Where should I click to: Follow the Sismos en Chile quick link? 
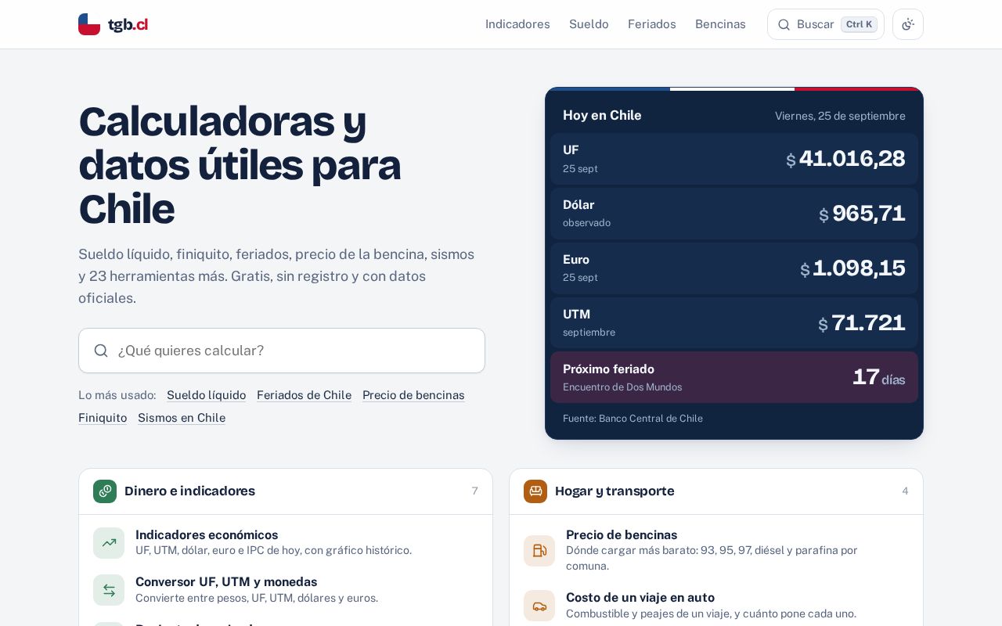(182, 418)
